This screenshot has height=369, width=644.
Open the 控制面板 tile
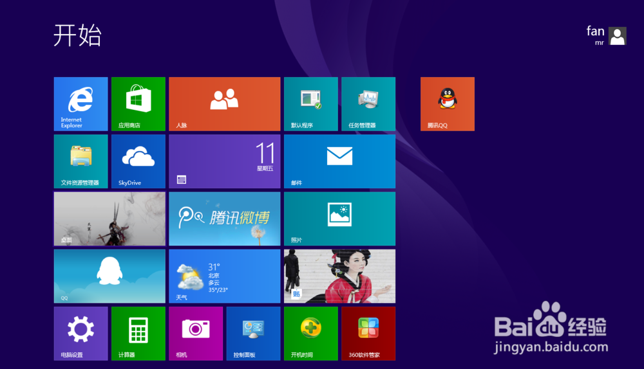(253, 334)
